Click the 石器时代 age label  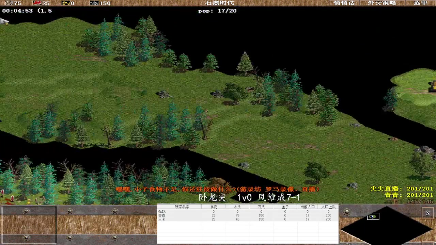pyautogui.click(x=220, y=3)
